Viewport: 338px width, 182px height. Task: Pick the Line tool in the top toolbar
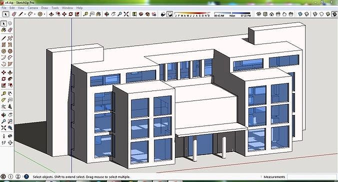tap(20, 14)
